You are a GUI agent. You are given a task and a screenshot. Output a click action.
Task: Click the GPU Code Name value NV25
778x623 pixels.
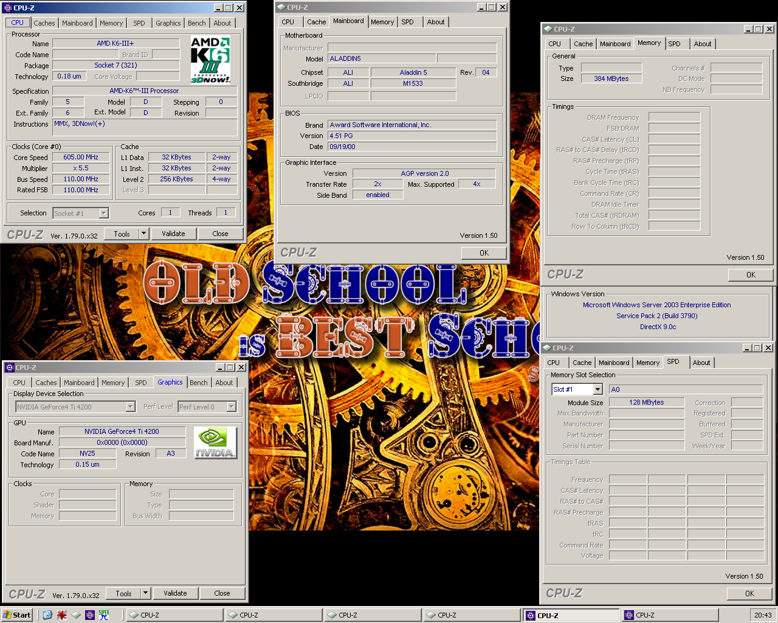point(88,453)
